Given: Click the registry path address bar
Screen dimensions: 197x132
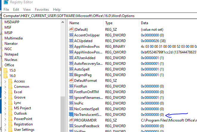Looking at the screenshot, I should [x=99, y=16].
